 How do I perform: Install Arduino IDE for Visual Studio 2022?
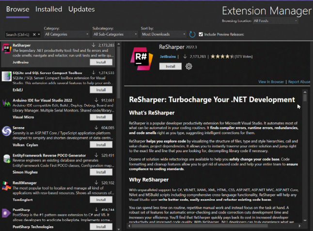pyautogui.click(x=101, y=117)
